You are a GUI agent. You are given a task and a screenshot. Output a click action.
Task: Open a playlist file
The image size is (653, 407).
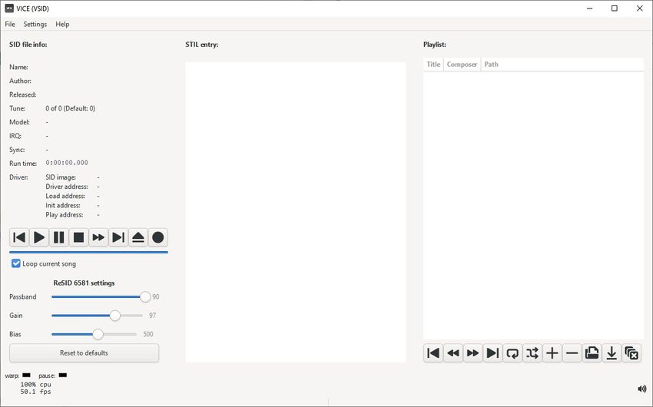tap(592, 353)
